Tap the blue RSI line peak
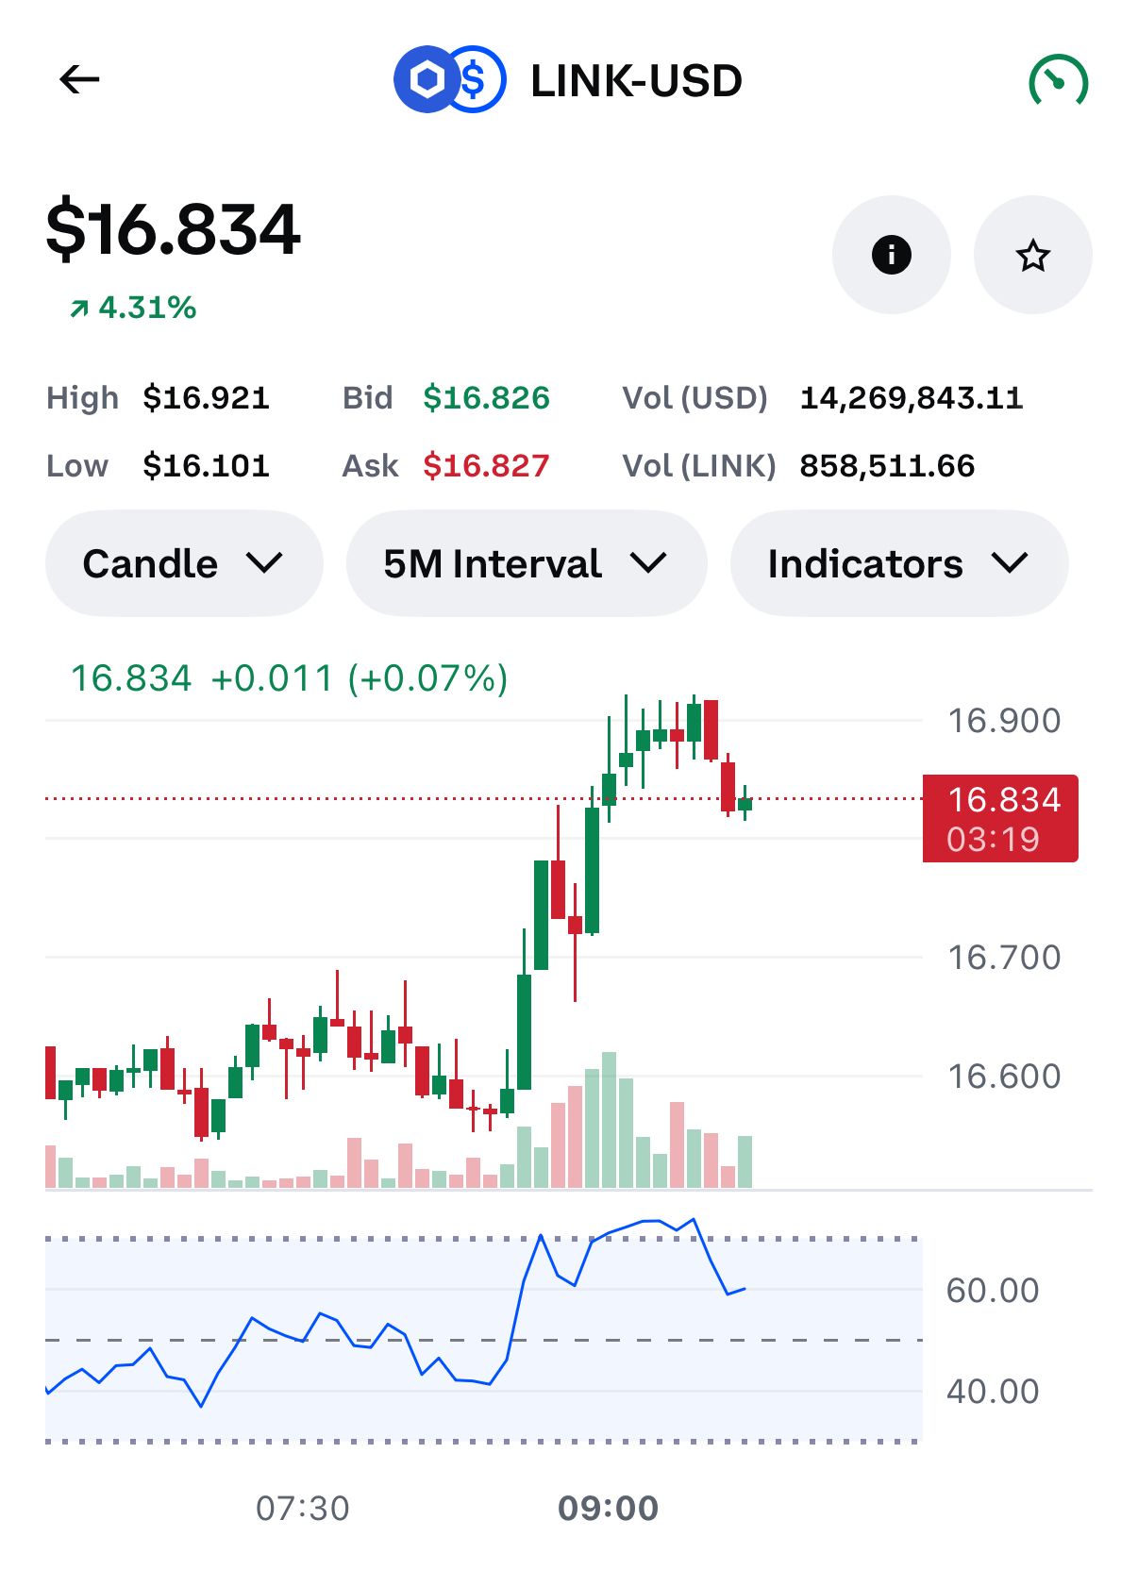The width and height of the screenshot is (1138, 1570). pyautogui.click(x=694, y=1220)
